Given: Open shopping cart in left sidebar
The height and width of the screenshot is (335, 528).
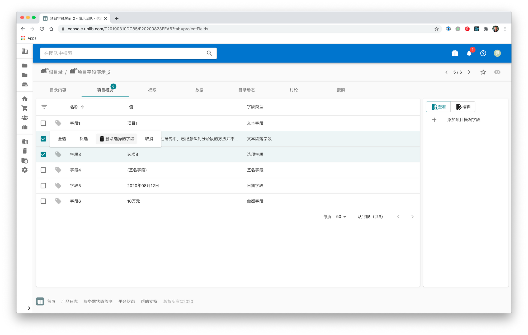Looking at the screenshot, I should click(25, 108).
